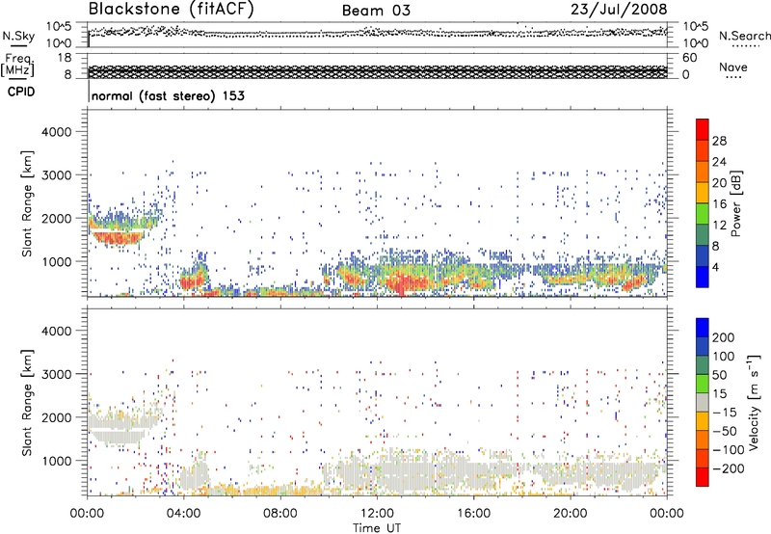Click the strong red echo near 13:00 in the power panel
This screenshot has width=771, height=534.
[402, 283]
